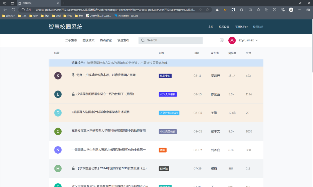This screenshot has height=187, width=313.
Task: Switch to the 二手集市 tab
Action: 71,40
